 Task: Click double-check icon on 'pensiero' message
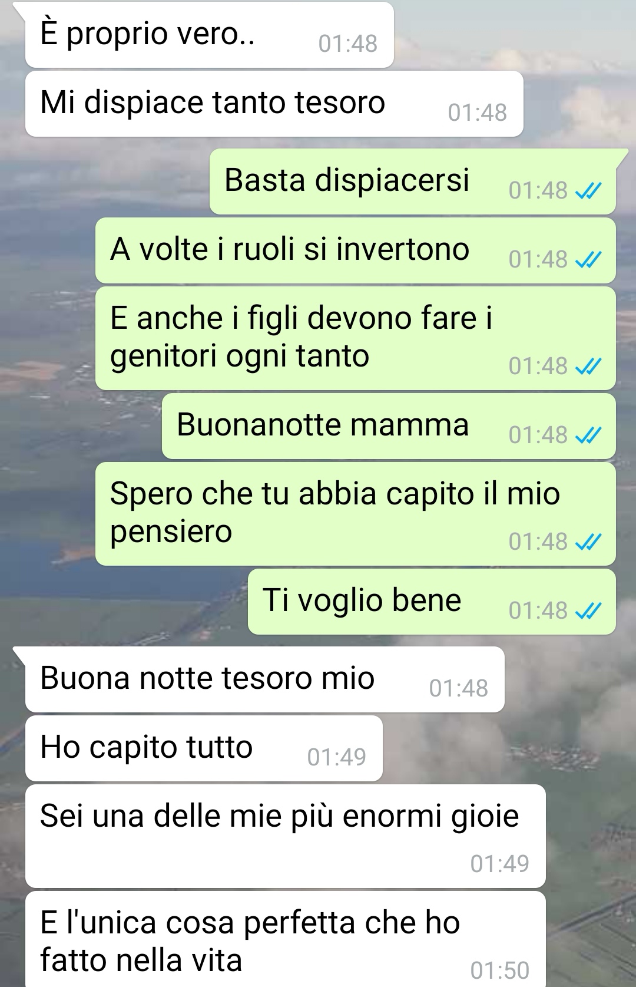tap(588, 542)
